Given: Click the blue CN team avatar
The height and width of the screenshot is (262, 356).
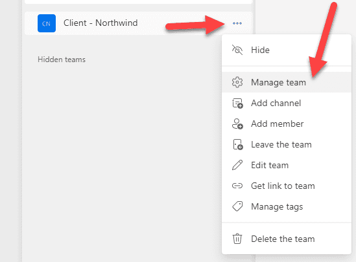Looking at the screenshot, I should [47, 23].
